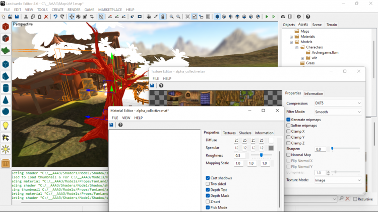
Task: Click the Undo arrow in main toolbar
Action: (55, 17)
